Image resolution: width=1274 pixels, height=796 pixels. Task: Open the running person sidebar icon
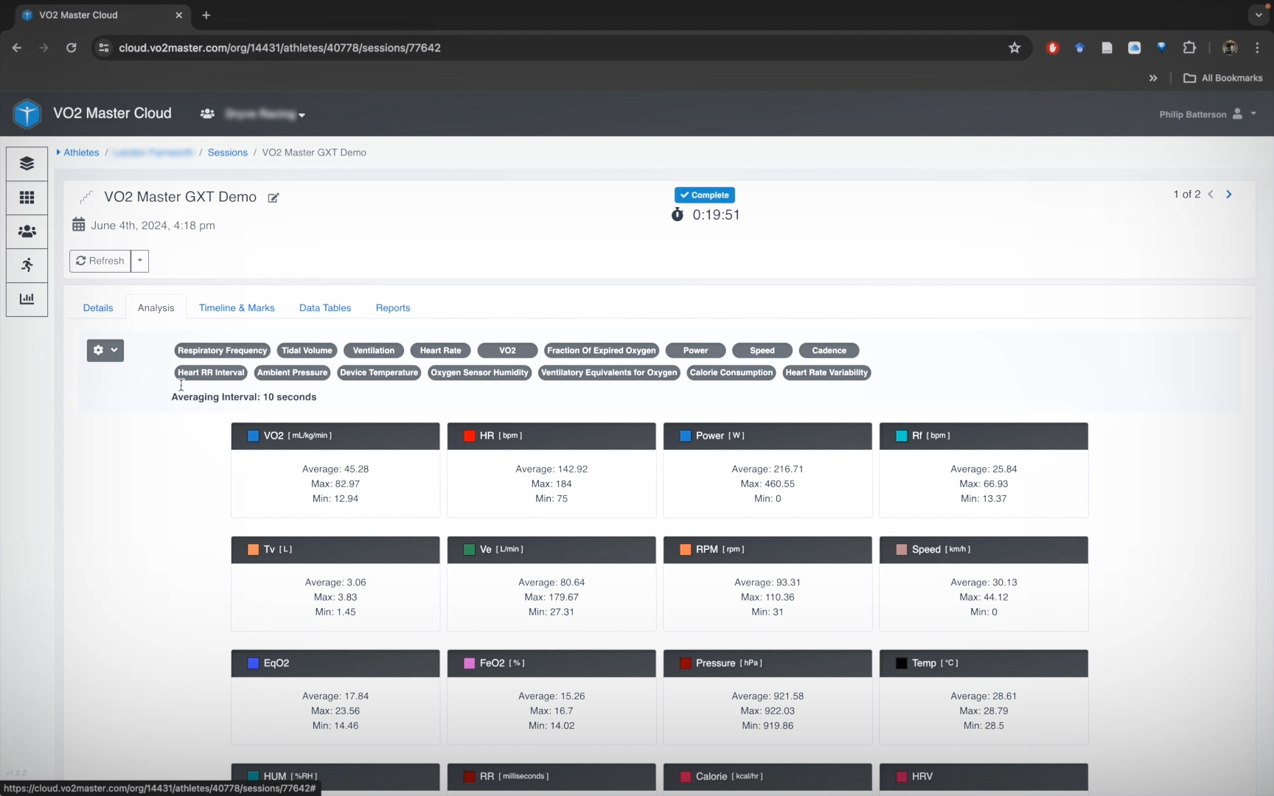(x=27, y=265)
